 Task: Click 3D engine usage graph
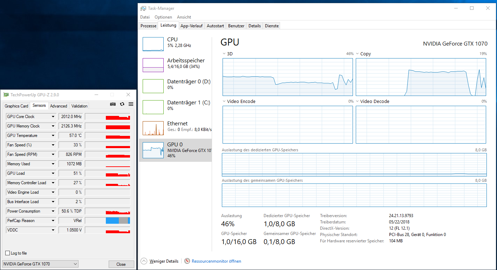click(x=288, y=77)
